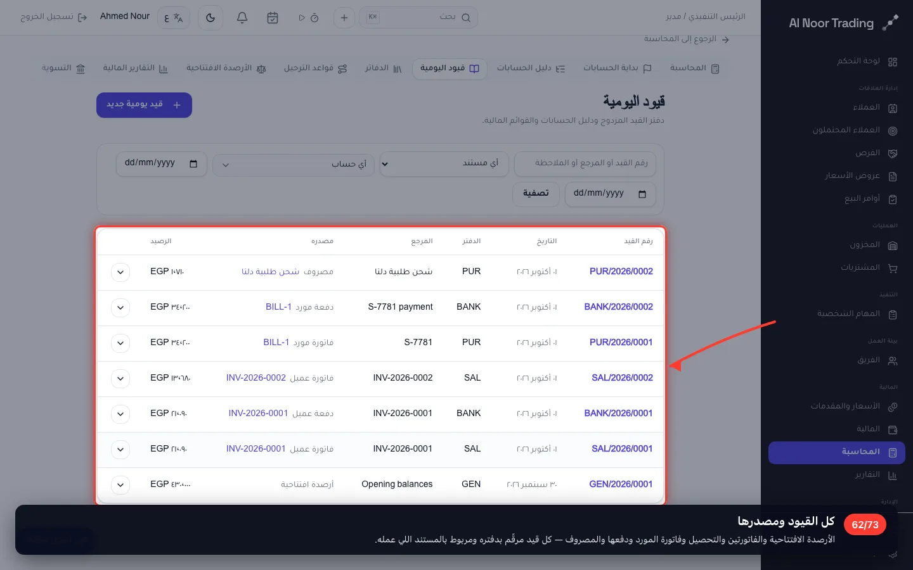Open source link شحن طلبية دلتا
The height and width of the screenshot is (570, 913).
(x=270, y=272)
